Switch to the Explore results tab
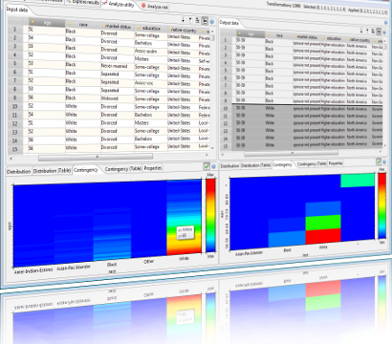The height and width of the screenshot is (344, 392). pyautogui.click(x=82, y=2)
